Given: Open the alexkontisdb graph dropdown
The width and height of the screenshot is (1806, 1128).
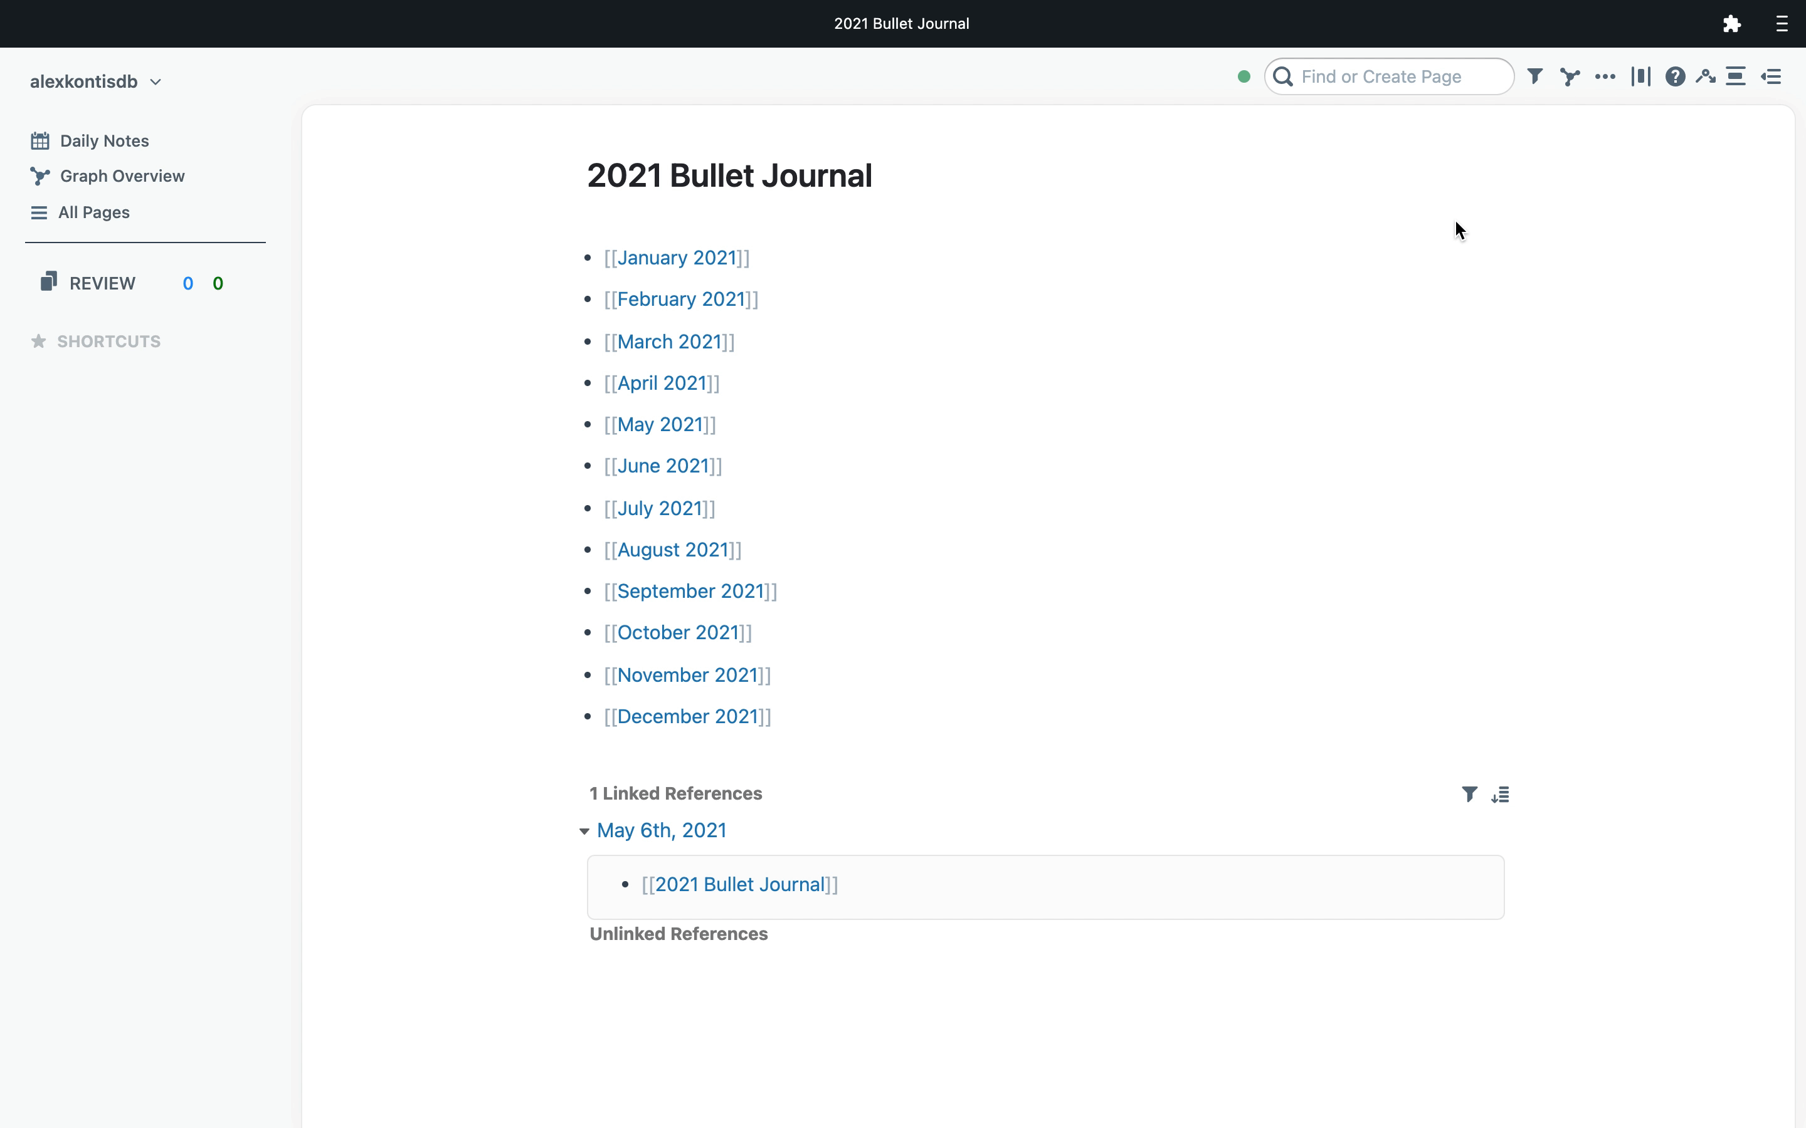Looking at the screenshot, I should (x=95, y=81).
